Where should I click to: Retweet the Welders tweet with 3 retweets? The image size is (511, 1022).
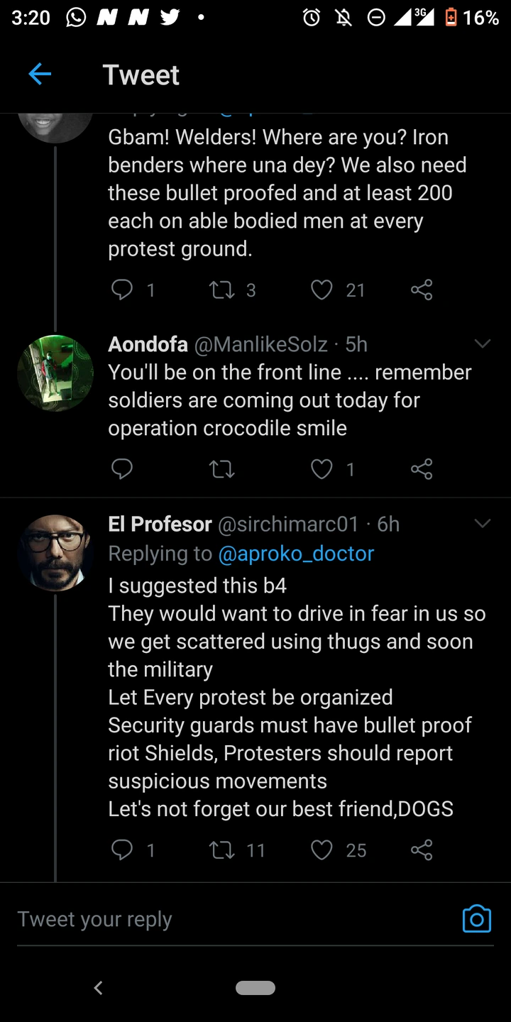coord(222,290)
